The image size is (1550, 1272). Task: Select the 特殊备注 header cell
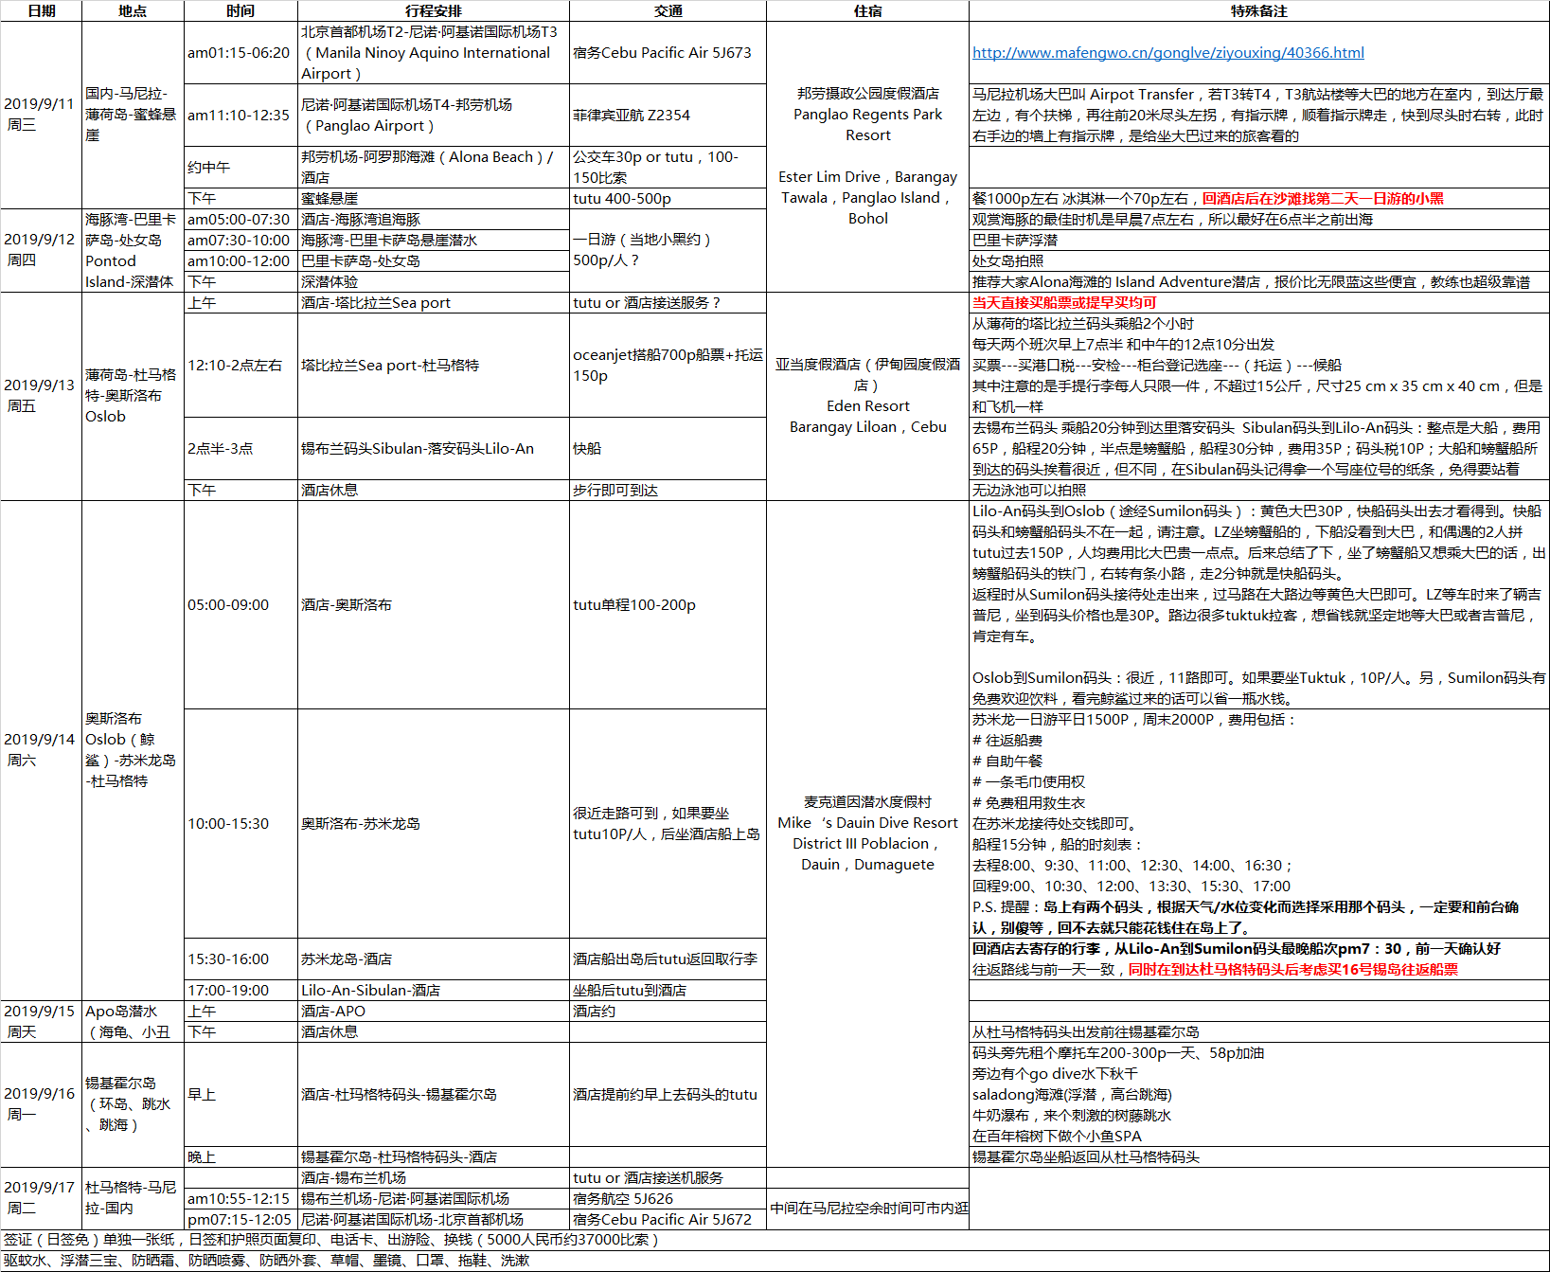coord(1259,11)
